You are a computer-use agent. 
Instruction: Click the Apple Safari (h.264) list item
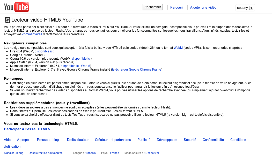42,62
